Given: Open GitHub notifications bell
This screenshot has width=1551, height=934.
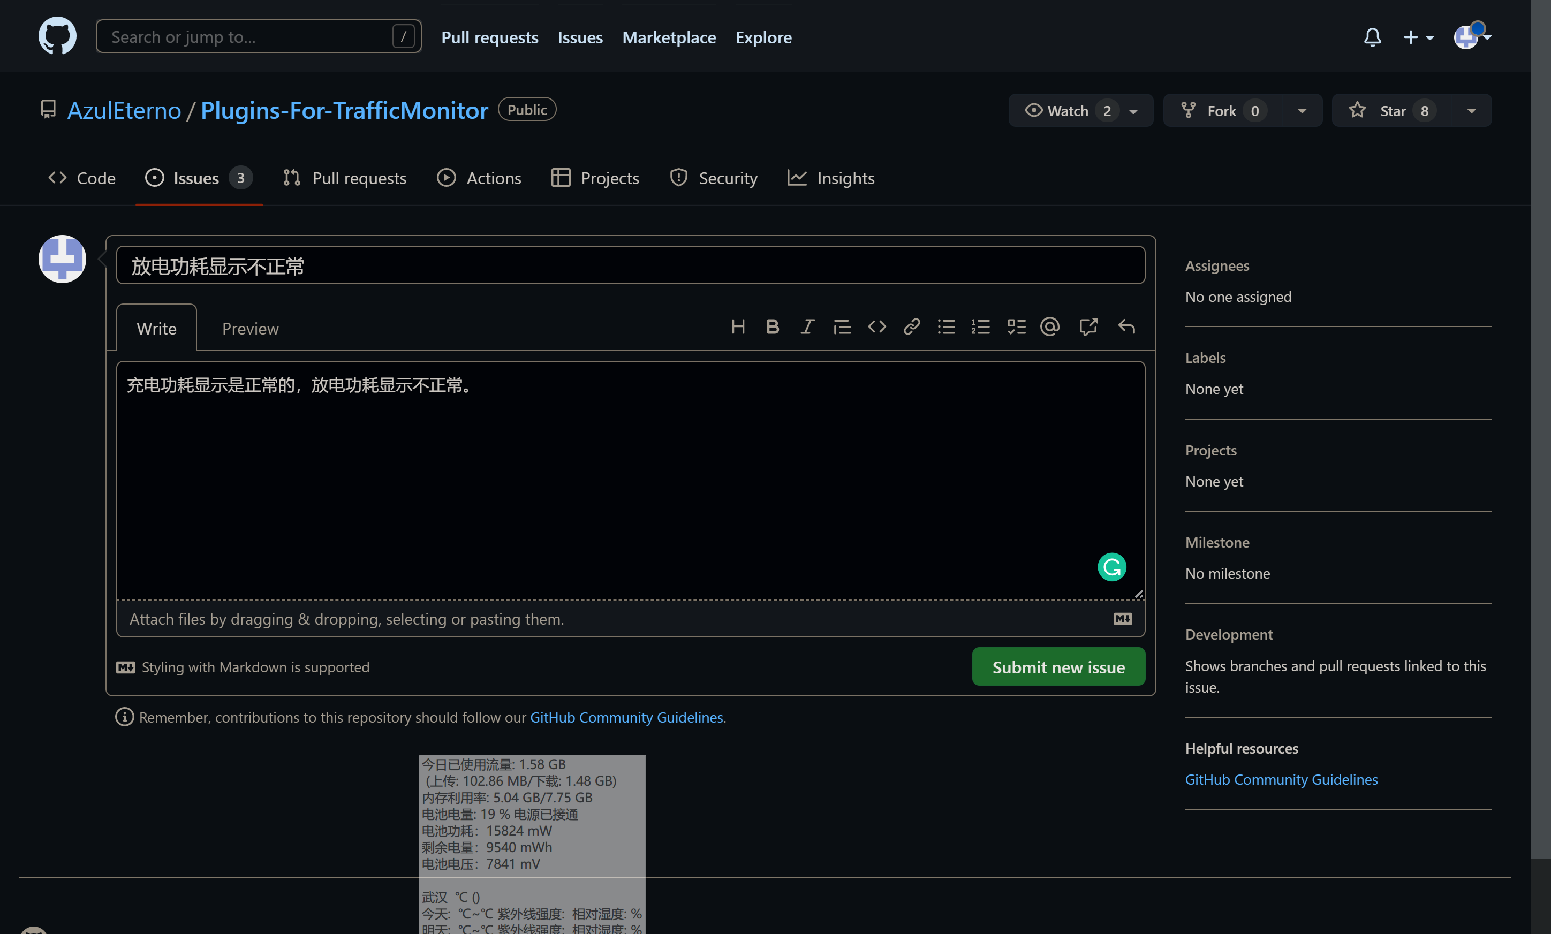Looking at the screenshot, I should [1372, 37].
